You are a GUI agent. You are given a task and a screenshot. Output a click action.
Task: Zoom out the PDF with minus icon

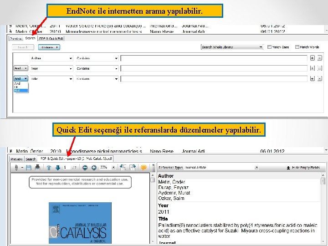point(85,168)
